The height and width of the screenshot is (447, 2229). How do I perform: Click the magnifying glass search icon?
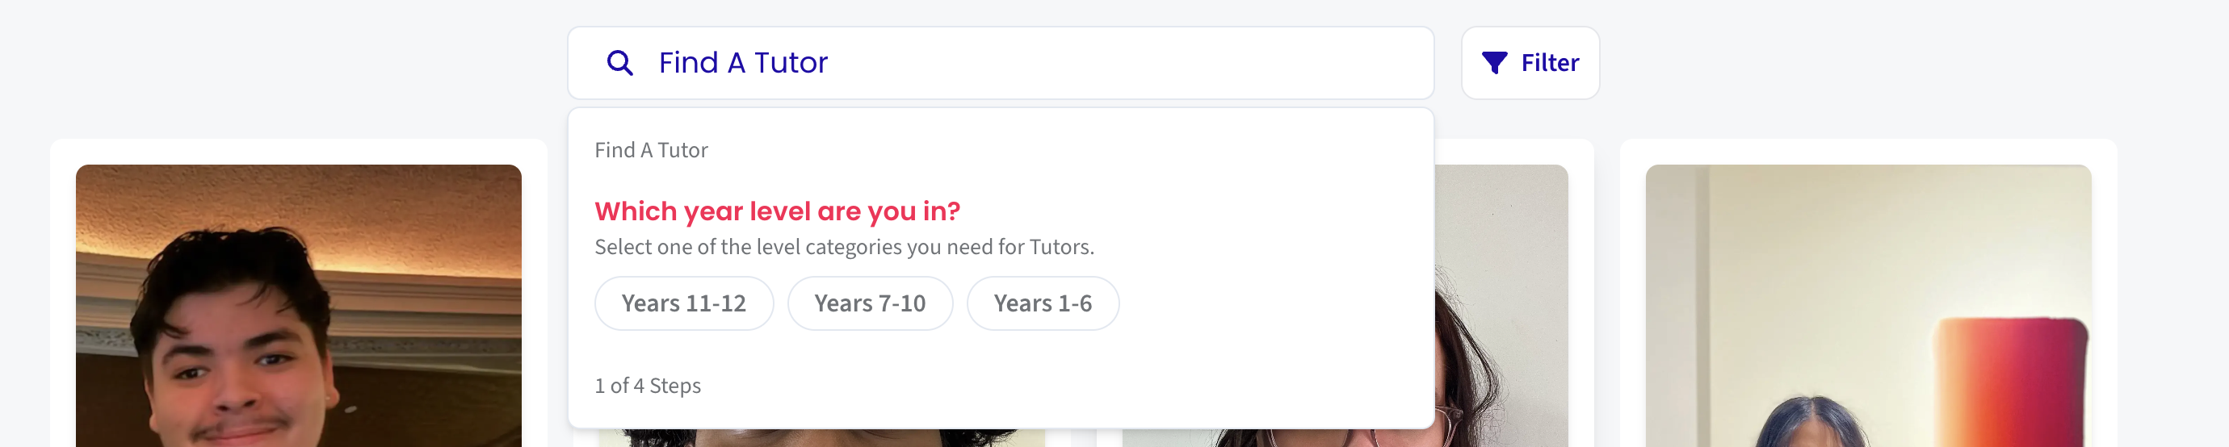pyautogui.click(x=619, y=63)
